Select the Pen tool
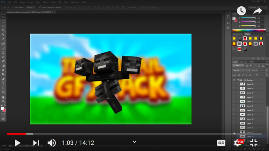This screenshot has height=151, width=269. (x=3, y=79)
